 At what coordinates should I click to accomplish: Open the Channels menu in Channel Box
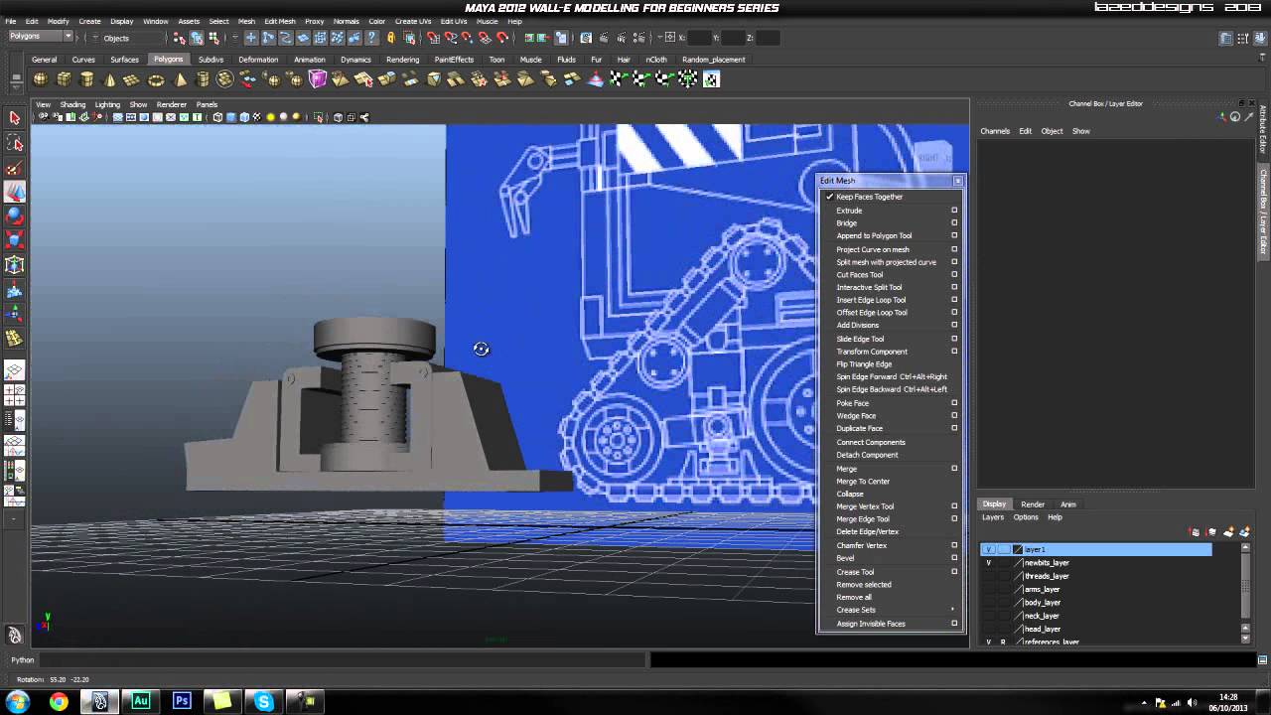pos(995,131)
